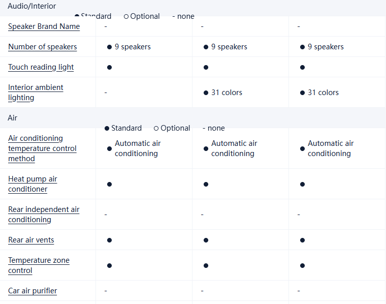
Task: Click first column's 9 speakers cell
Action: pyautogui.click(x=129, y=47)
